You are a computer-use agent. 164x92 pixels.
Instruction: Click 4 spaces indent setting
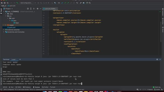pos(150,89)
